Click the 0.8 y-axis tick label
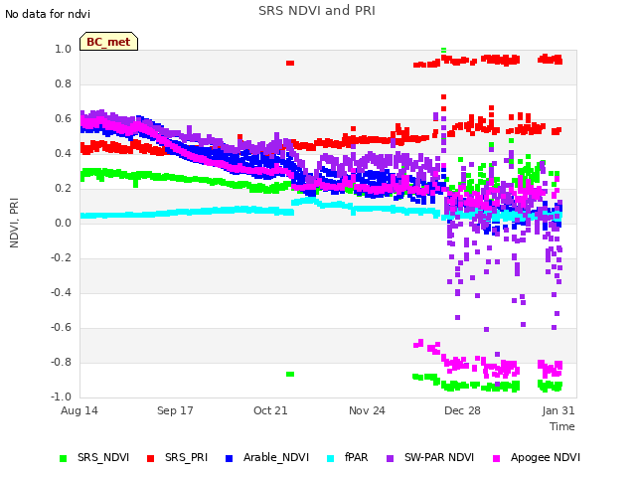This screenshot has width=636, height=477. (63, 83)
